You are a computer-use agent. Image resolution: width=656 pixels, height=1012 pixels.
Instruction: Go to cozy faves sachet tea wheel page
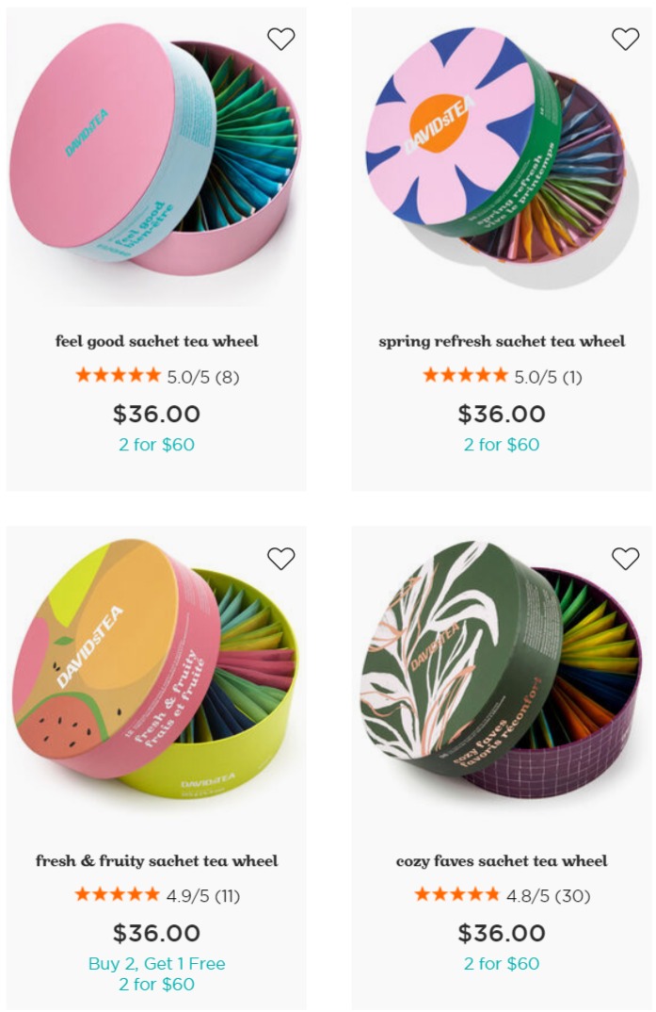tap(502, 861)
